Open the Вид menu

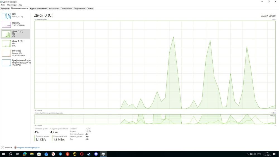(x=20, y=5)
